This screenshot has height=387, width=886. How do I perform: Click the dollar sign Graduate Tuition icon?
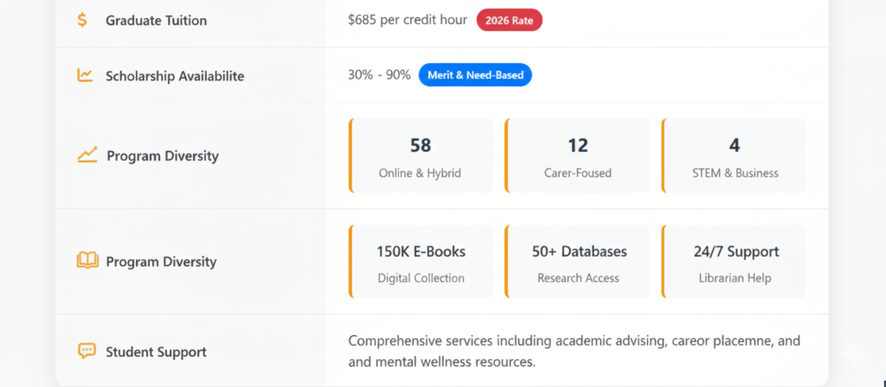(x=82, y=20)
